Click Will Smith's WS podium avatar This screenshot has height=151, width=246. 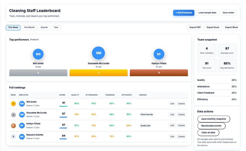click(38, 54)
